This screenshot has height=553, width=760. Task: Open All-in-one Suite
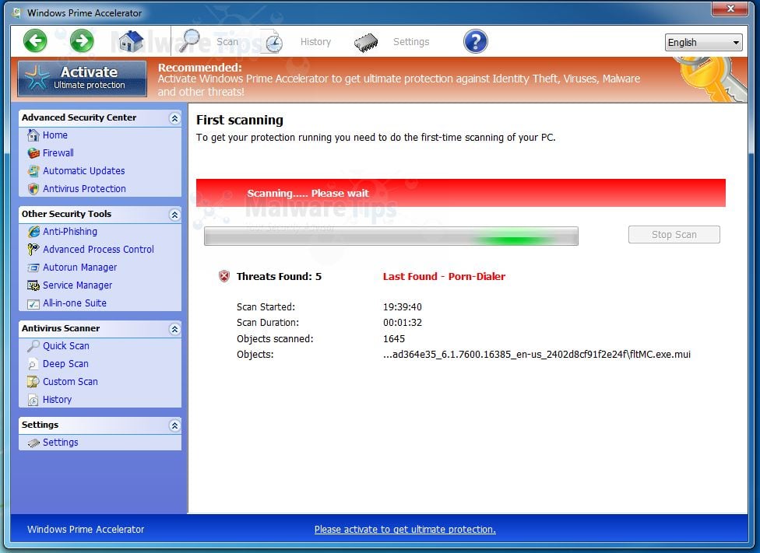coord(75,303)
